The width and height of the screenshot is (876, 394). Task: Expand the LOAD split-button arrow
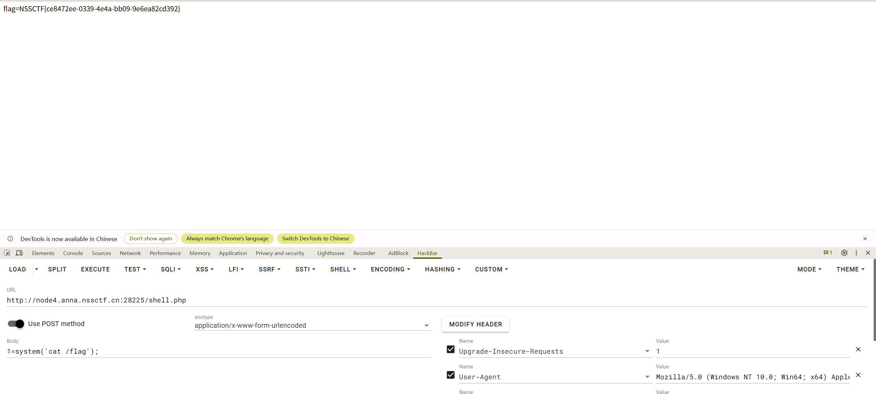[37, 269]
